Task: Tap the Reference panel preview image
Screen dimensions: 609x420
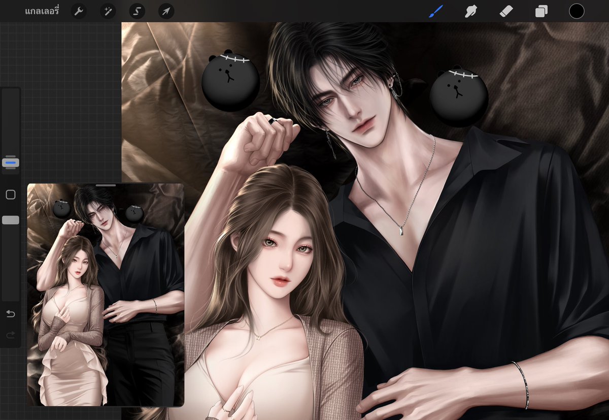Action: pyautogui.click(x=105, y=300)
